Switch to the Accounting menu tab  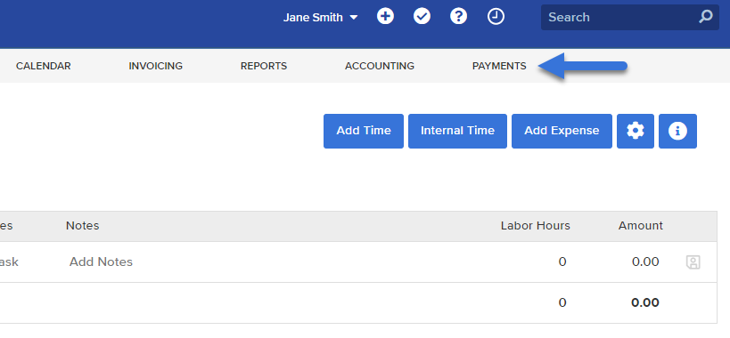(380, 66)
